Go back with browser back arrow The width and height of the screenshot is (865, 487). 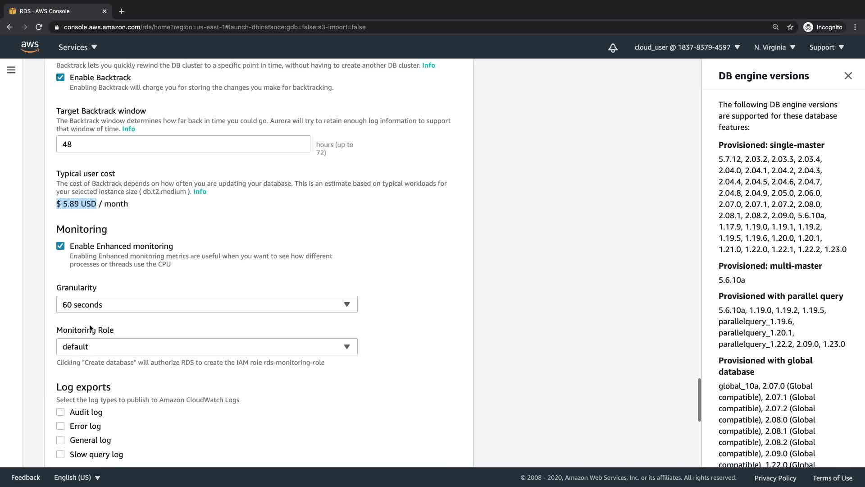tap(10, 27)
